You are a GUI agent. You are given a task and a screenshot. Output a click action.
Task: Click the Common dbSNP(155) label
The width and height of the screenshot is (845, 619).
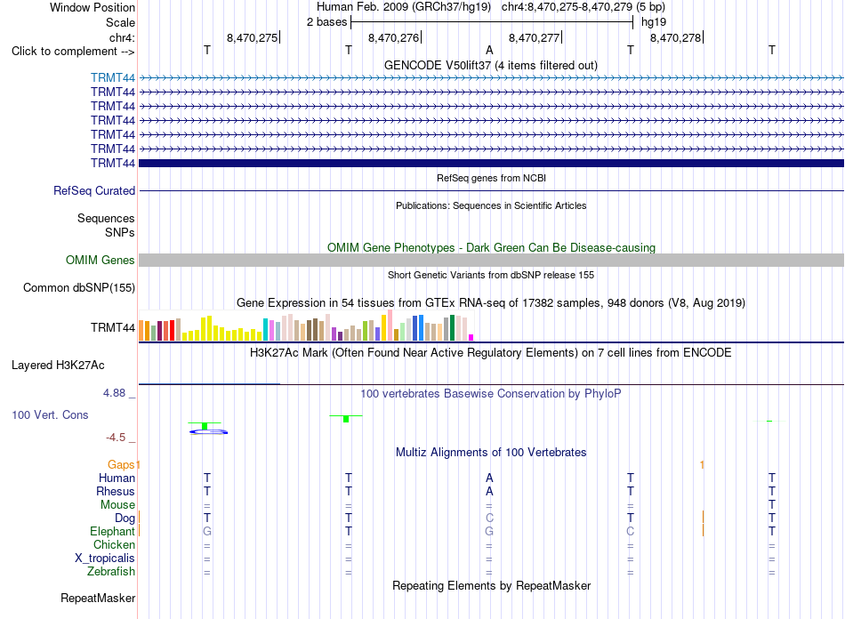[78, 287]
